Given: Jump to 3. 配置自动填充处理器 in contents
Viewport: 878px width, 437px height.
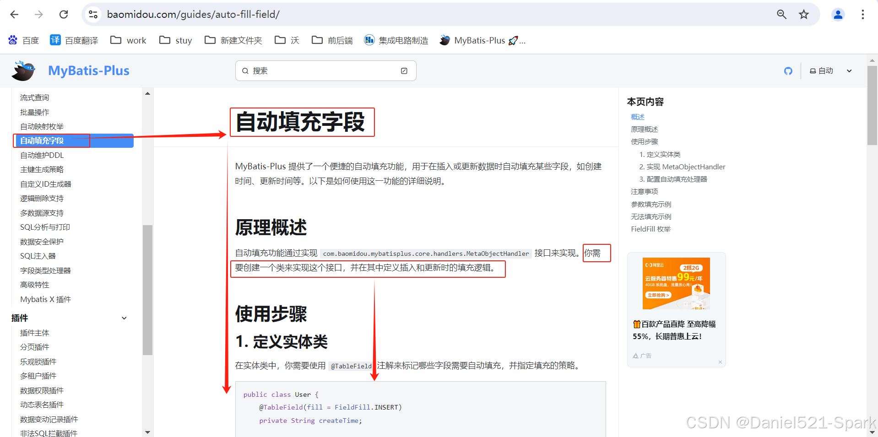Looking at the screenshot, I should [x=673, y=179].
